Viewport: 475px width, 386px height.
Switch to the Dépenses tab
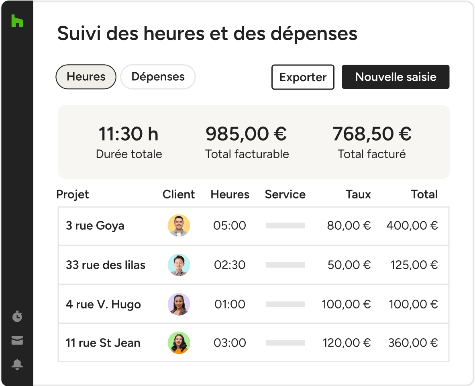pos(158,77)
